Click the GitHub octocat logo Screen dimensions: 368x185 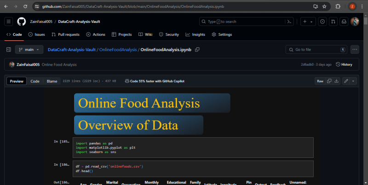22,22
